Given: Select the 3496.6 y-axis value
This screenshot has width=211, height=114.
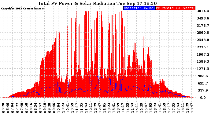Looking at the screenshot, I should [203, 18].
